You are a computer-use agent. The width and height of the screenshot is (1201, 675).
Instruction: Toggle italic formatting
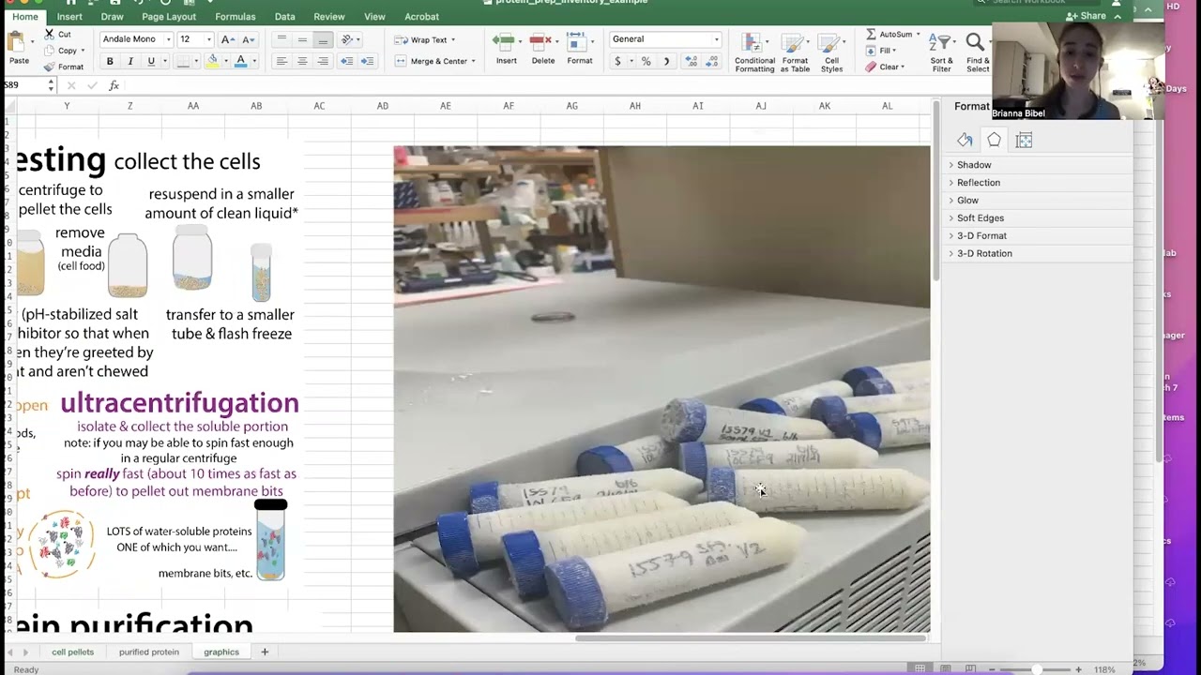pos(129,61)
